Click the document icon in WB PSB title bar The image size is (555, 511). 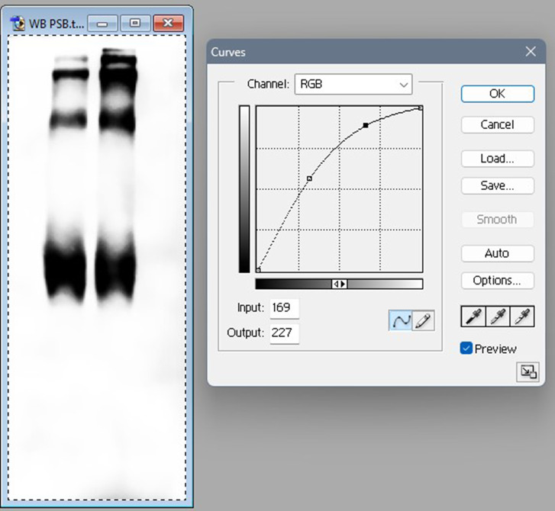pos(18,23)
